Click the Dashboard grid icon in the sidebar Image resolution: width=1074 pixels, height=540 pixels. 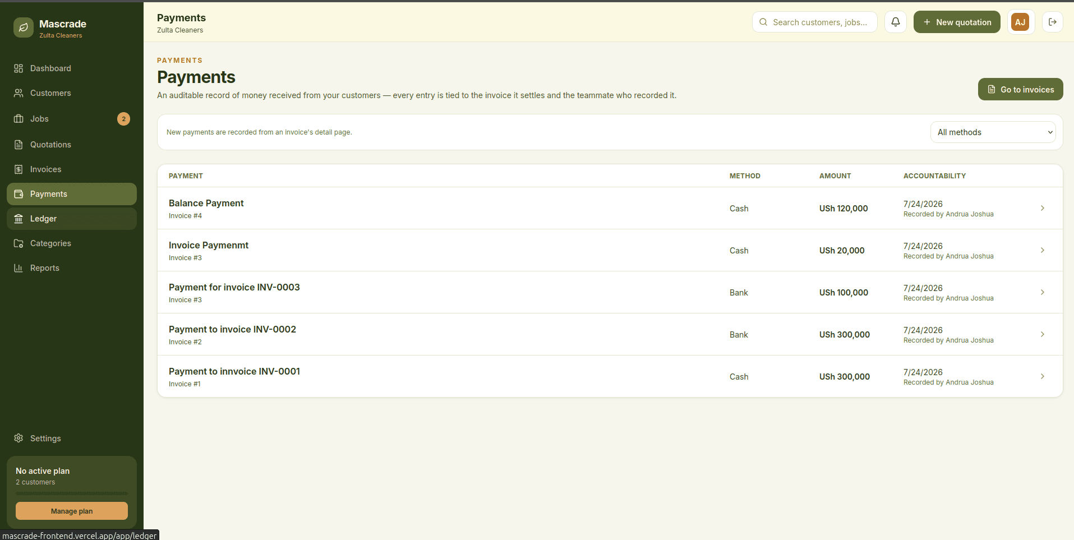tap(19, 68)
